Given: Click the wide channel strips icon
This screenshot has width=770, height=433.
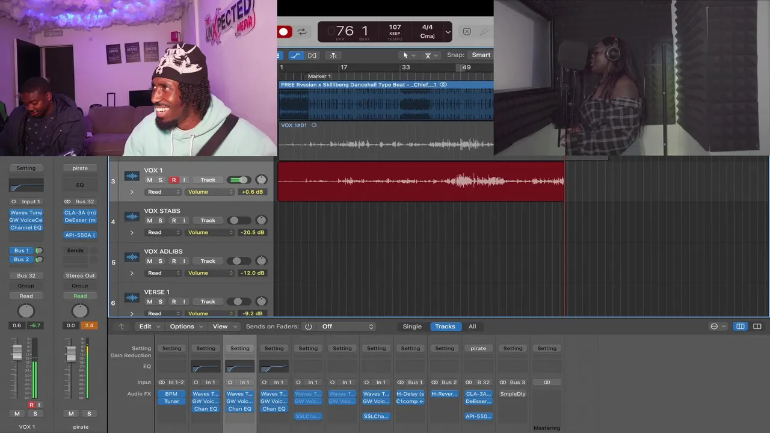Looking at the screenshot, I should (757, 327).
